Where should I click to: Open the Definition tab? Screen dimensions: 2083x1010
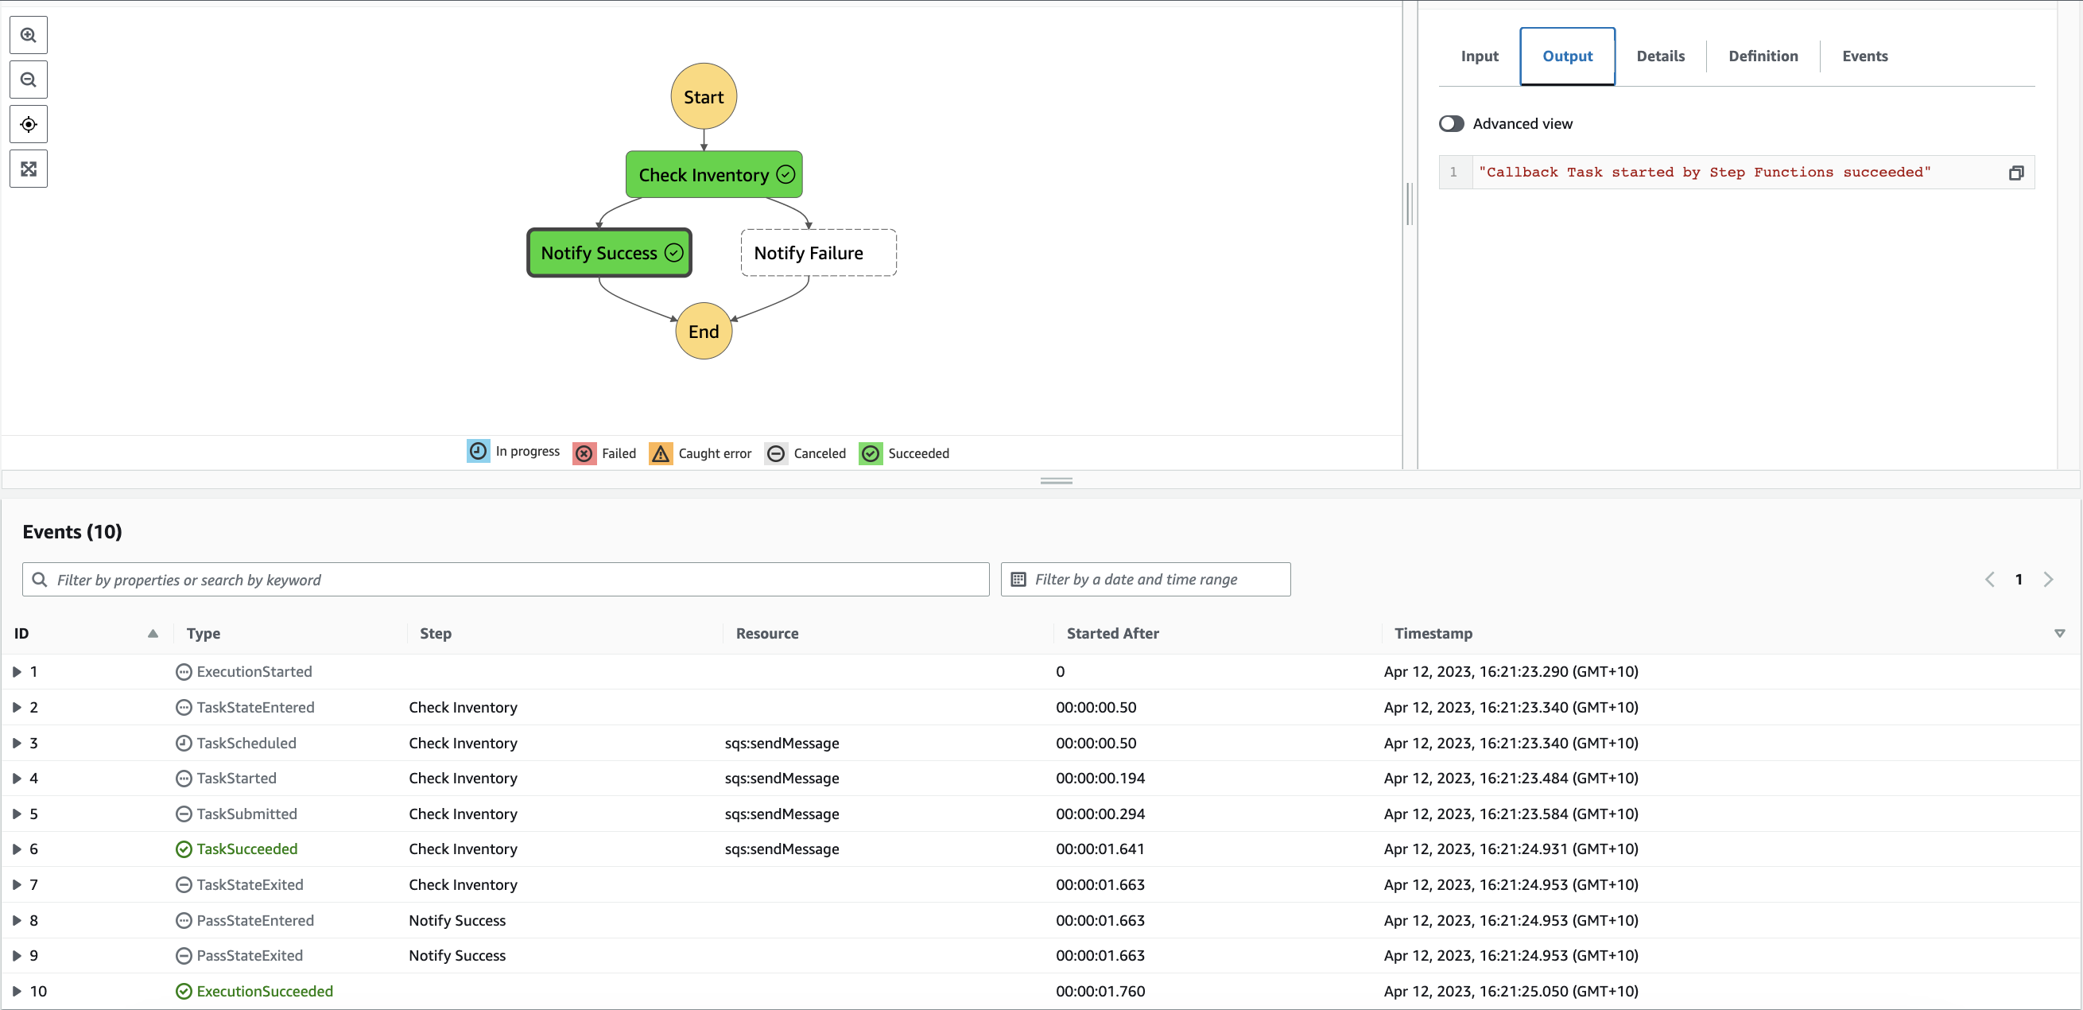tap(1763, 56)
